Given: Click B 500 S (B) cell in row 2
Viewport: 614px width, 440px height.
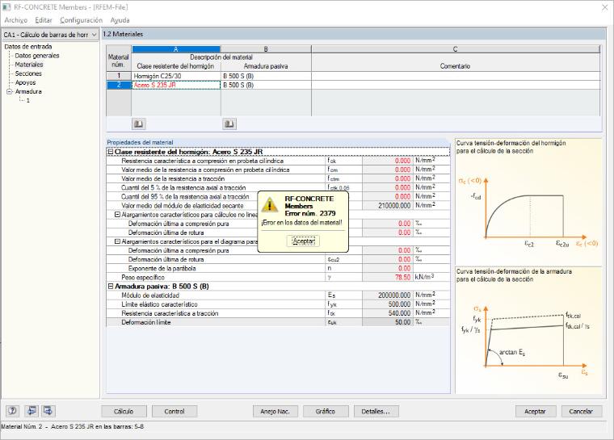Looking at the screenshot, I should click(x=266, y=85).
